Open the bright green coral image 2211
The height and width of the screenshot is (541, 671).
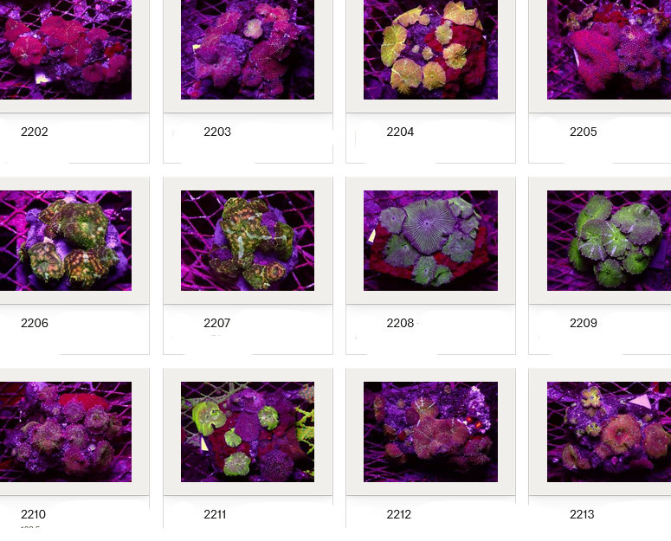point(248,432)
